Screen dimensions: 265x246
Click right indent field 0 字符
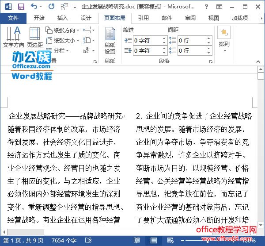147,50
